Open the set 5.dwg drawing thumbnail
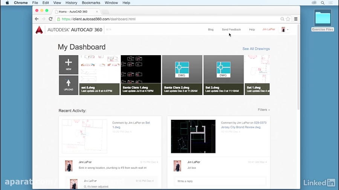This screenshot has width=339, height=190. [99, 75]
